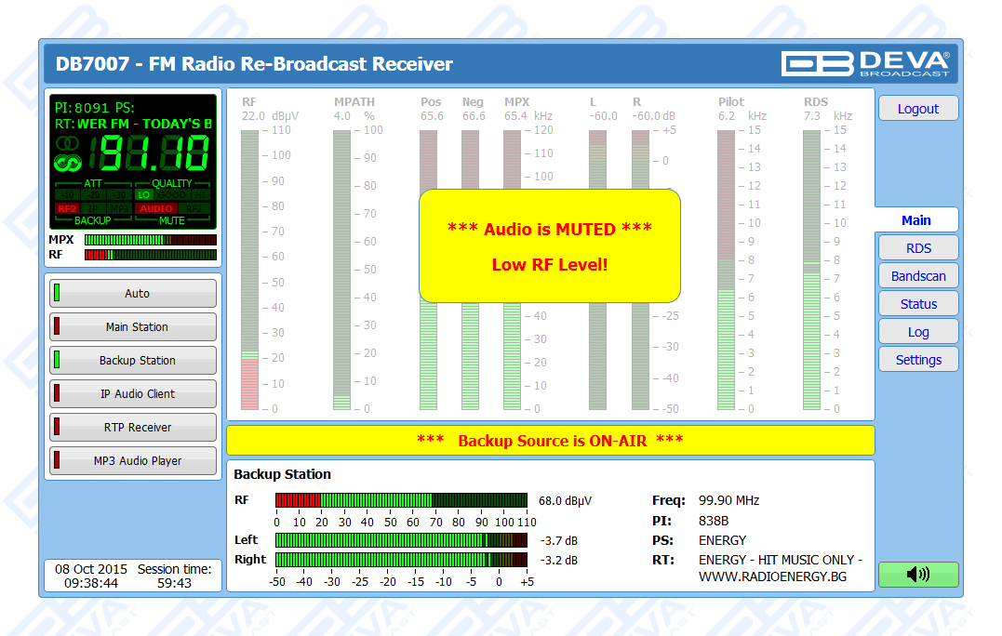Open the Settings tab
This screenshot has height=636, width=1002.
pos(917,360)
